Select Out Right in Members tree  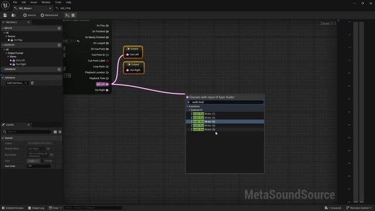21,64
